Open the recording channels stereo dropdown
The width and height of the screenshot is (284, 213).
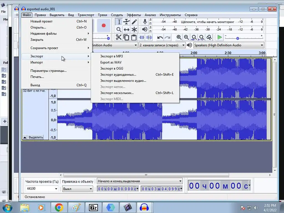(x=162, y=45)
